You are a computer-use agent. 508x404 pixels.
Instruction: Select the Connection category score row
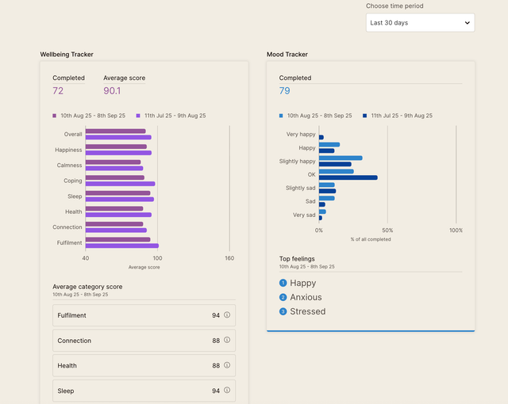[x=144, y=341]
